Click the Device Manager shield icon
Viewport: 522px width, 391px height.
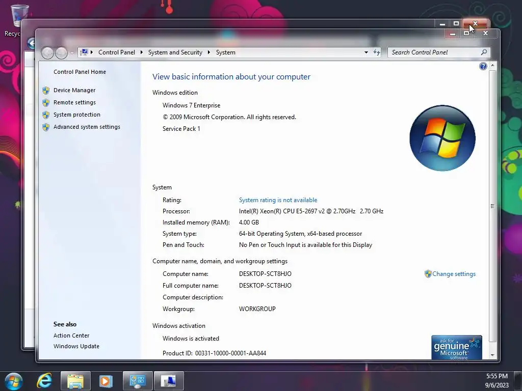46,91
